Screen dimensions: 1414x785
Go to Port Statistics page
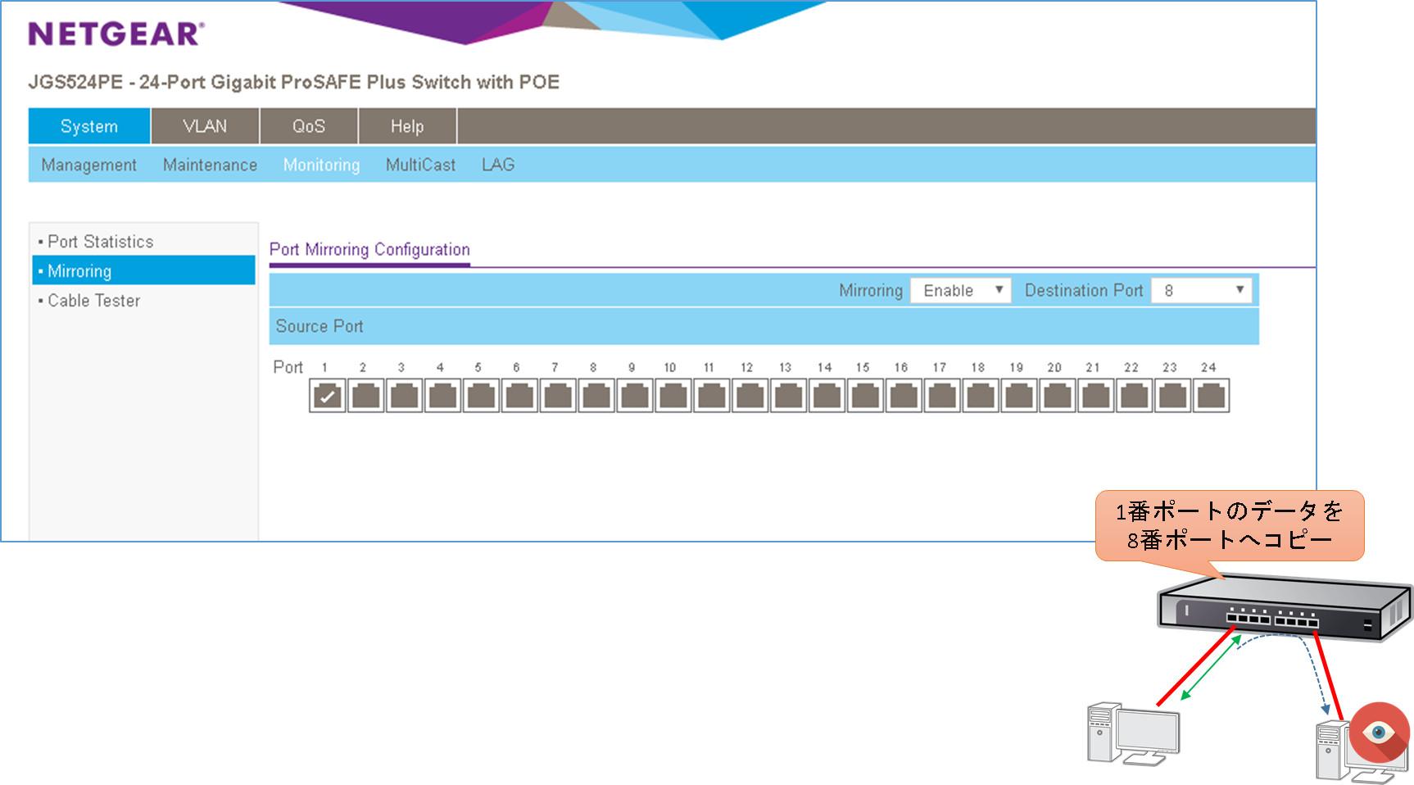coord(100,242)
